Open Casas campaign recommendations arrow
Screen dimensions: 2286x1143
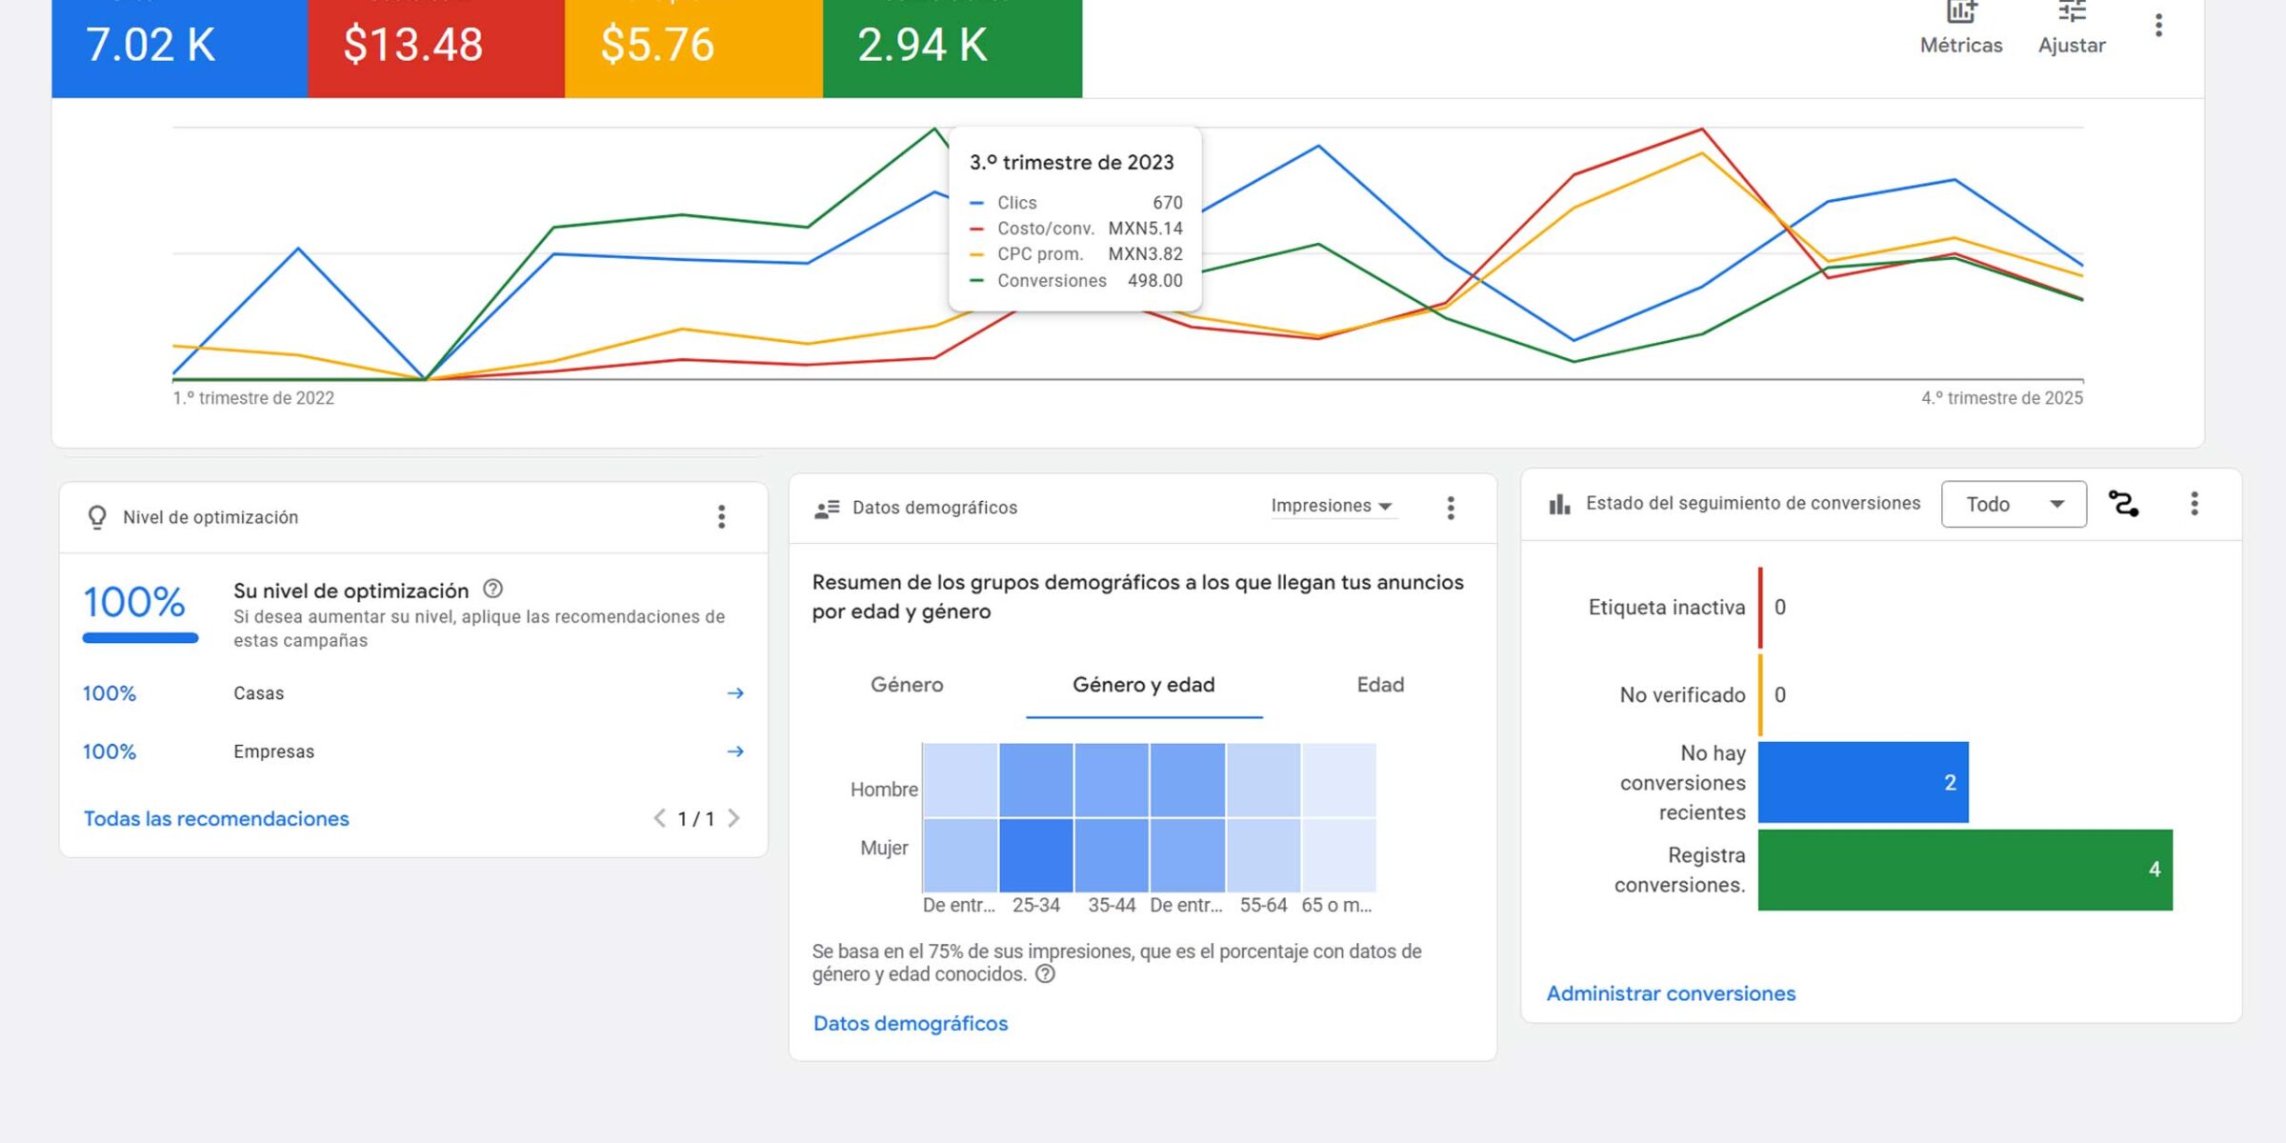(x=734, y=693)
